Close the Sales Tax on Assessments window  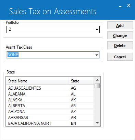[x=129, y=5]
